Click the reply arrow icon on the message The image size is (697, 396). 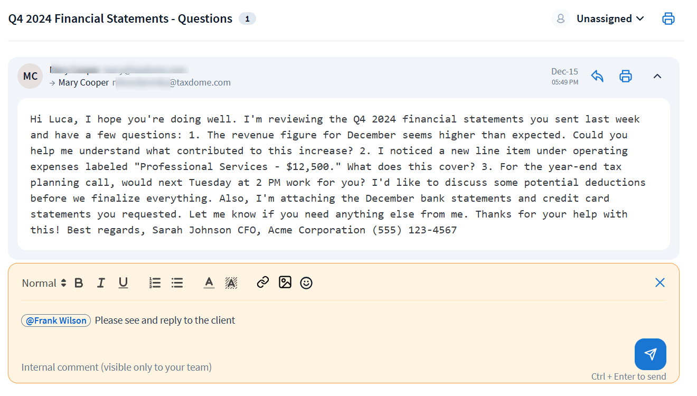(x=597, y=76)
